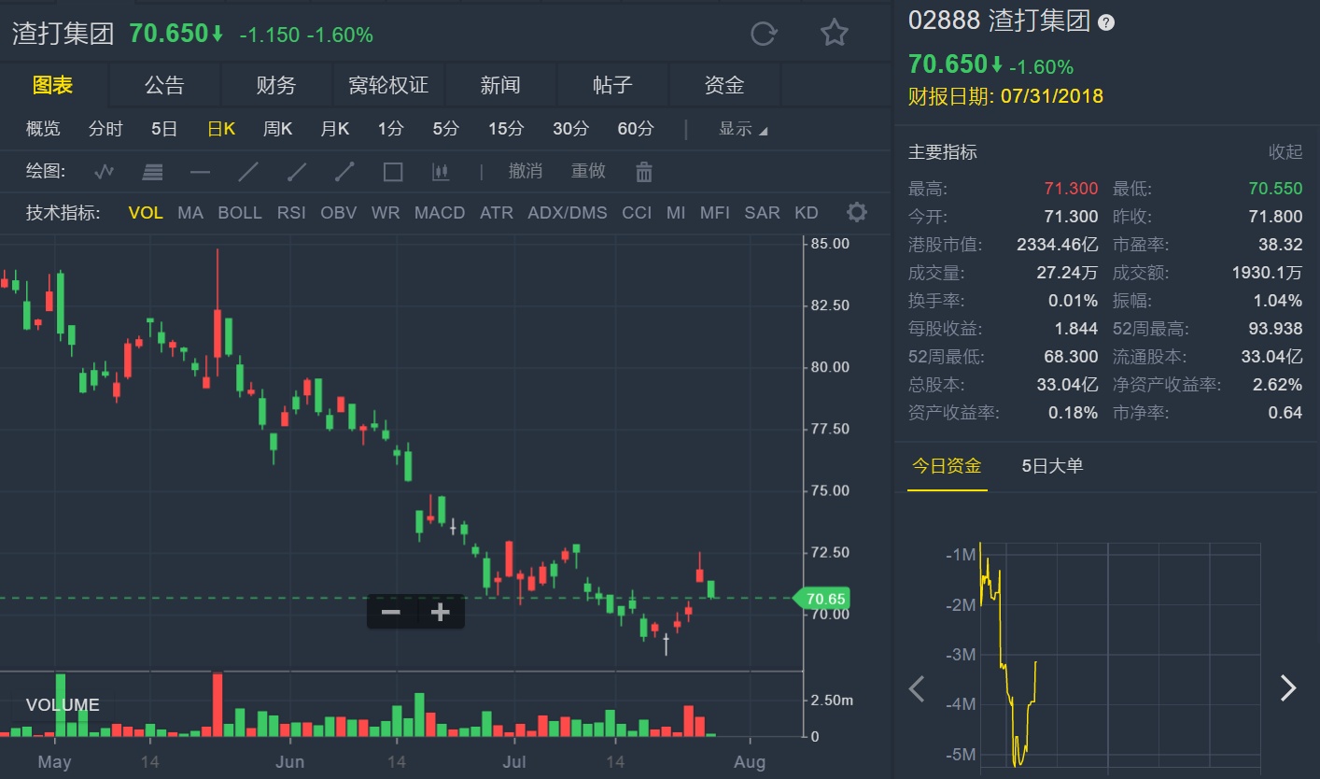Zoom in the chart with plus button
This screenshot has height=779, width=1320.
440,612
